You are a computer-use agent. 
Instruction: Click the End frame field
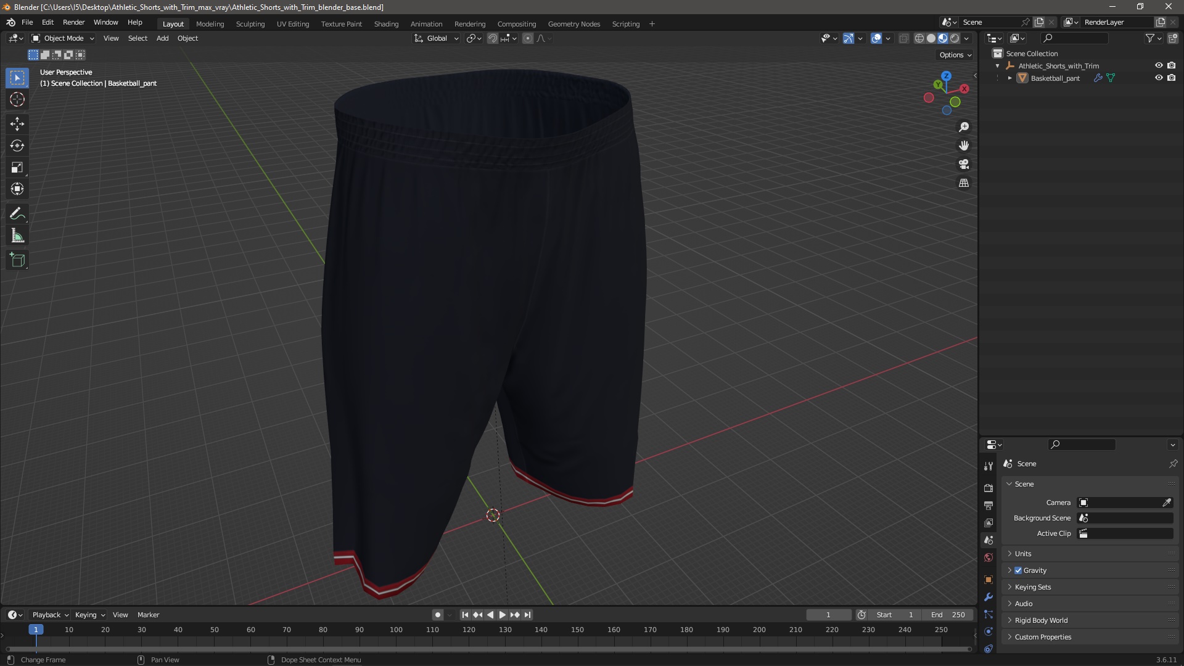(948, 615)
